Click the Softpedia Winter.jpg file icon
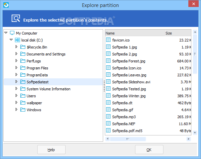The width and height of the screenshot is (201, 159). (x=108, y=96)
